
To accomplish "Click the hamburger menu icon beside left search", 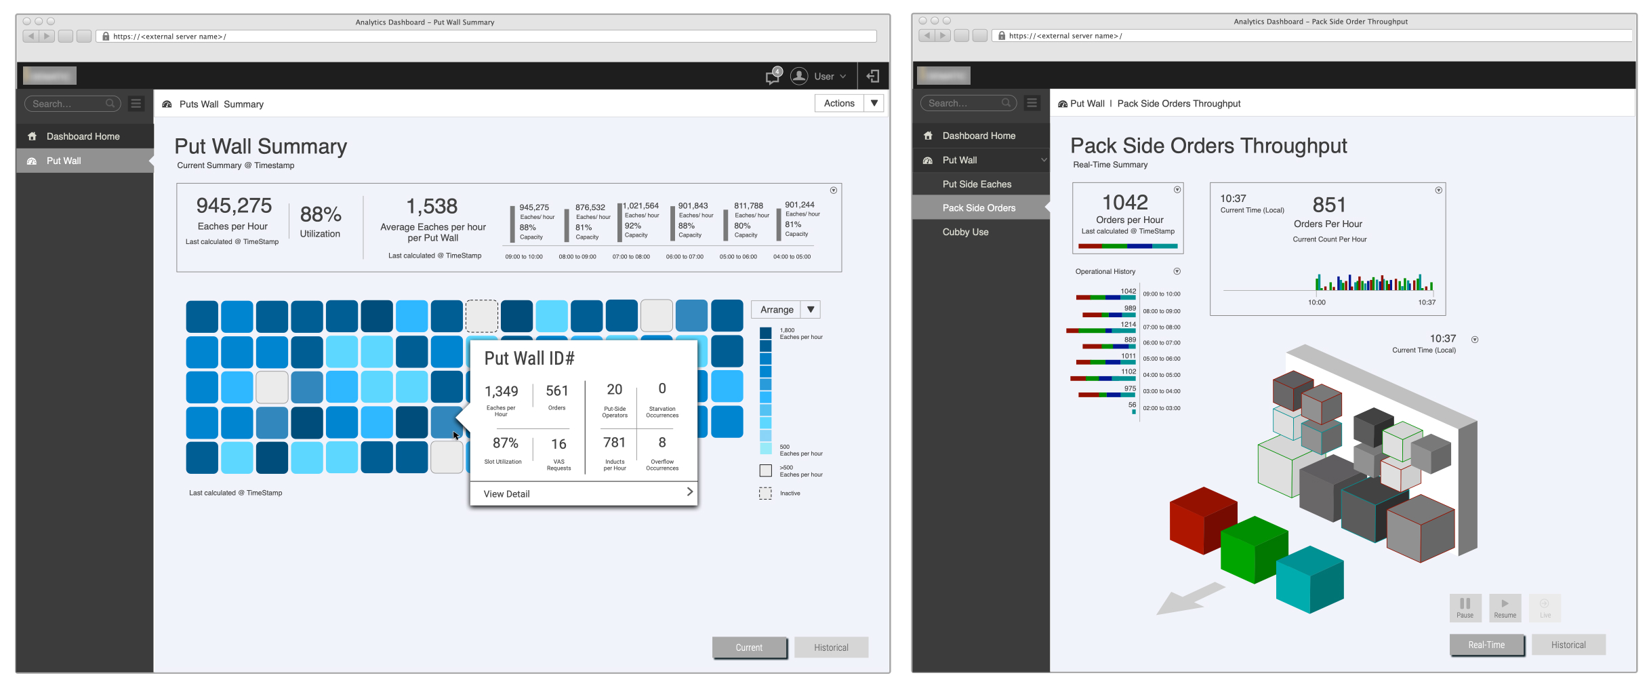I will [136, 104].
